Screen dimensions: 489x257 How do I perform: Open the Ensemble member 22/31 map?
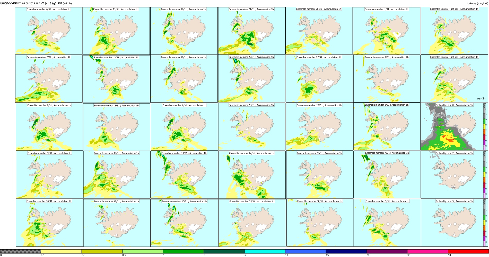(252, 79)
